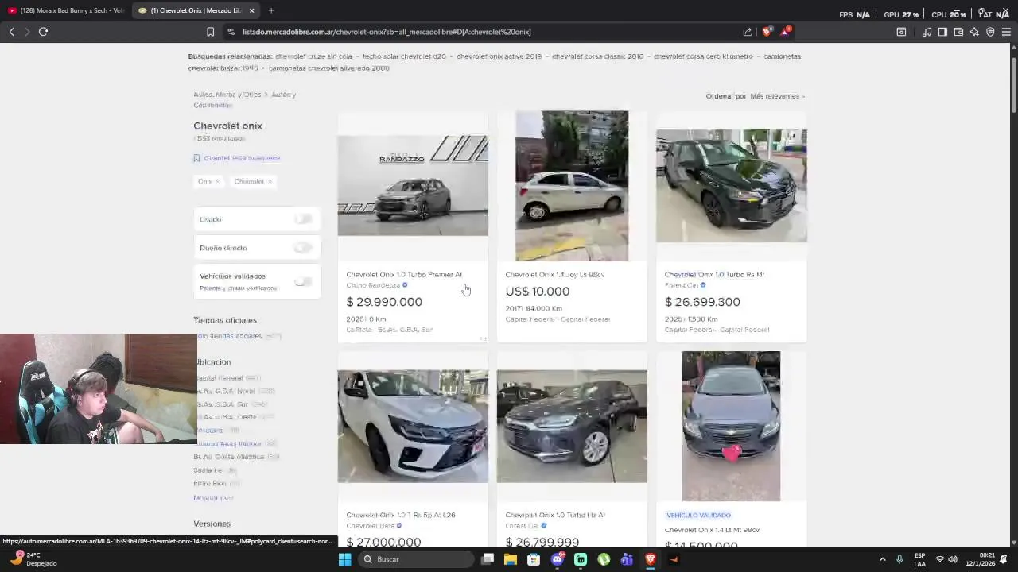
Task: Open uTorrent green icon in taskbar
Action: coord(604,559)
